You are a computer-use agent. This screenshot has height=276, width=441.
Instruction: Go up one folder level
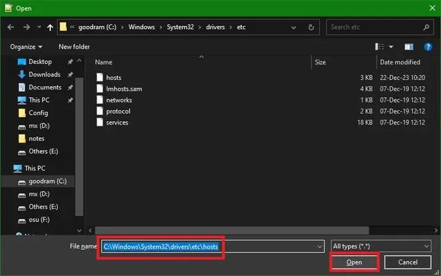click(x=50, y=28)
